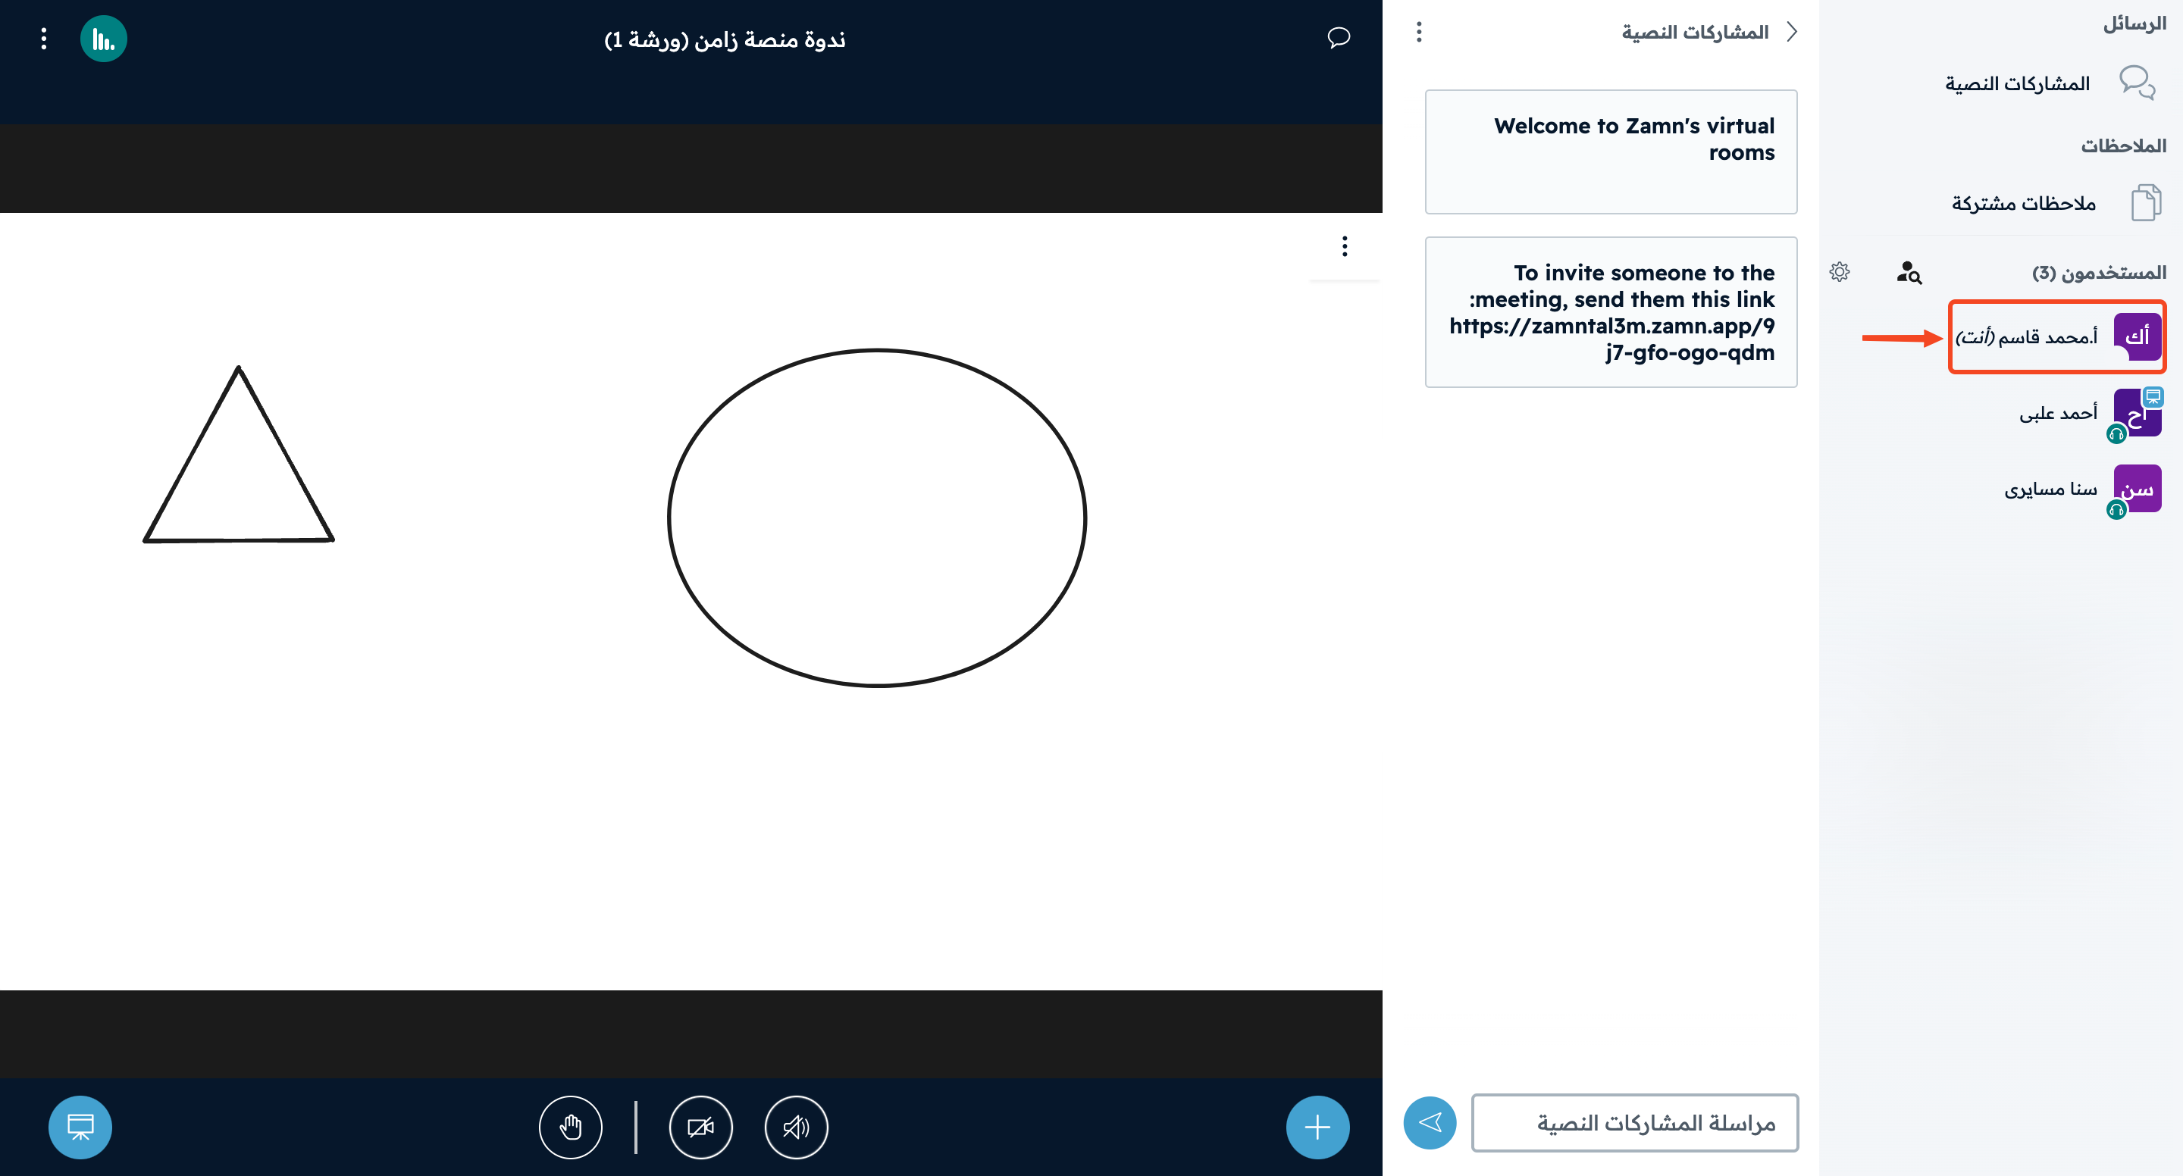2183x1176 pixels.
Task: Open the blue plus actions button
Action: [1317, 1127]
